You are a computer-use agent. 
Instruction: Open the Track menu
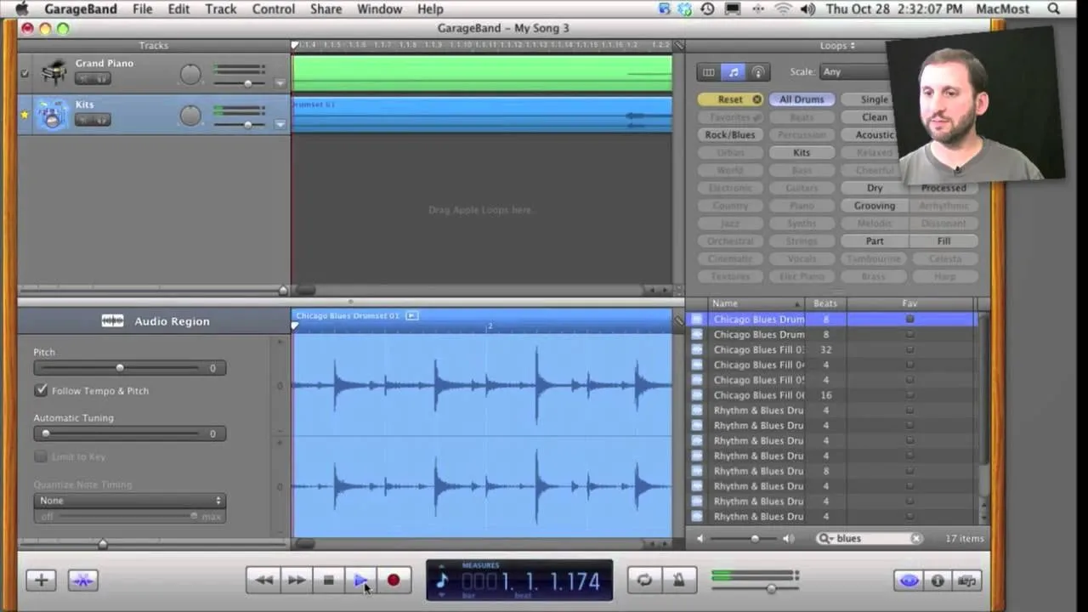coord(221,9)
